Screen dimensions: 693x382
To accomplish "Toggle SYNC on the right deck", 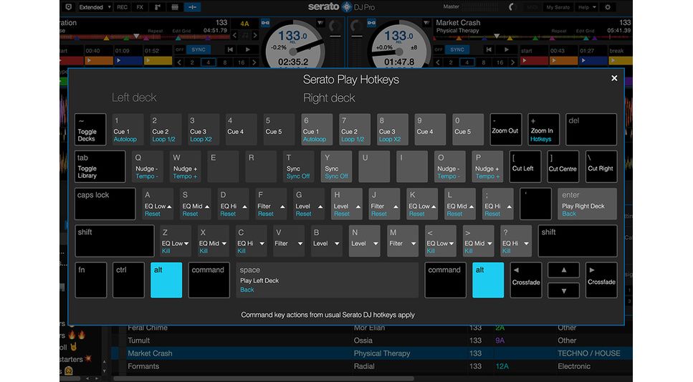I will [456, 49].
